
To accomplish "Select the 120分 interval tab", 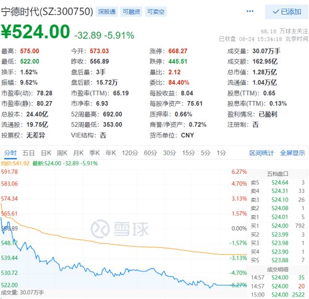I will click(130, 153).
